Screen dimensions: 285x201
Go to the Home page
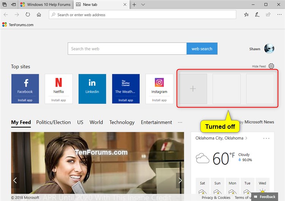(39, 14)
